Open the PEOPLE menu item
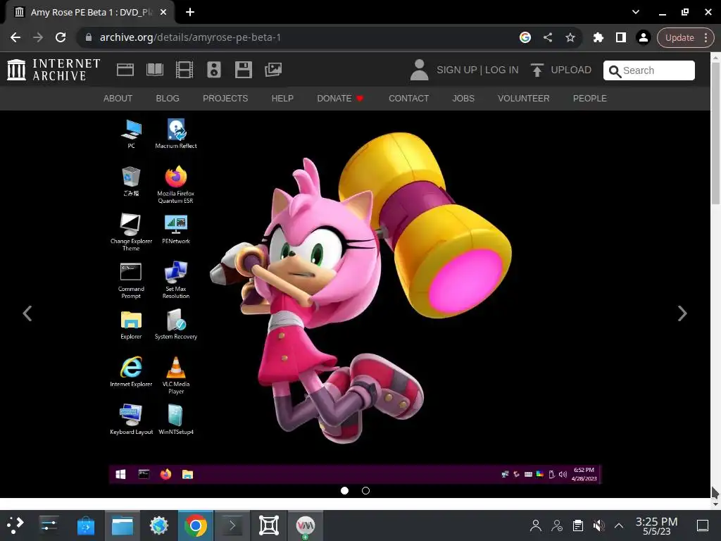The height and width of the screenshot is (541, 721). (589, 99)
